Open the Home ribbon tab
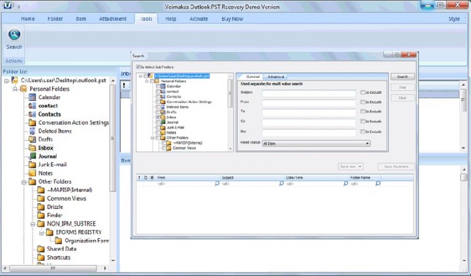 point(28,19)
